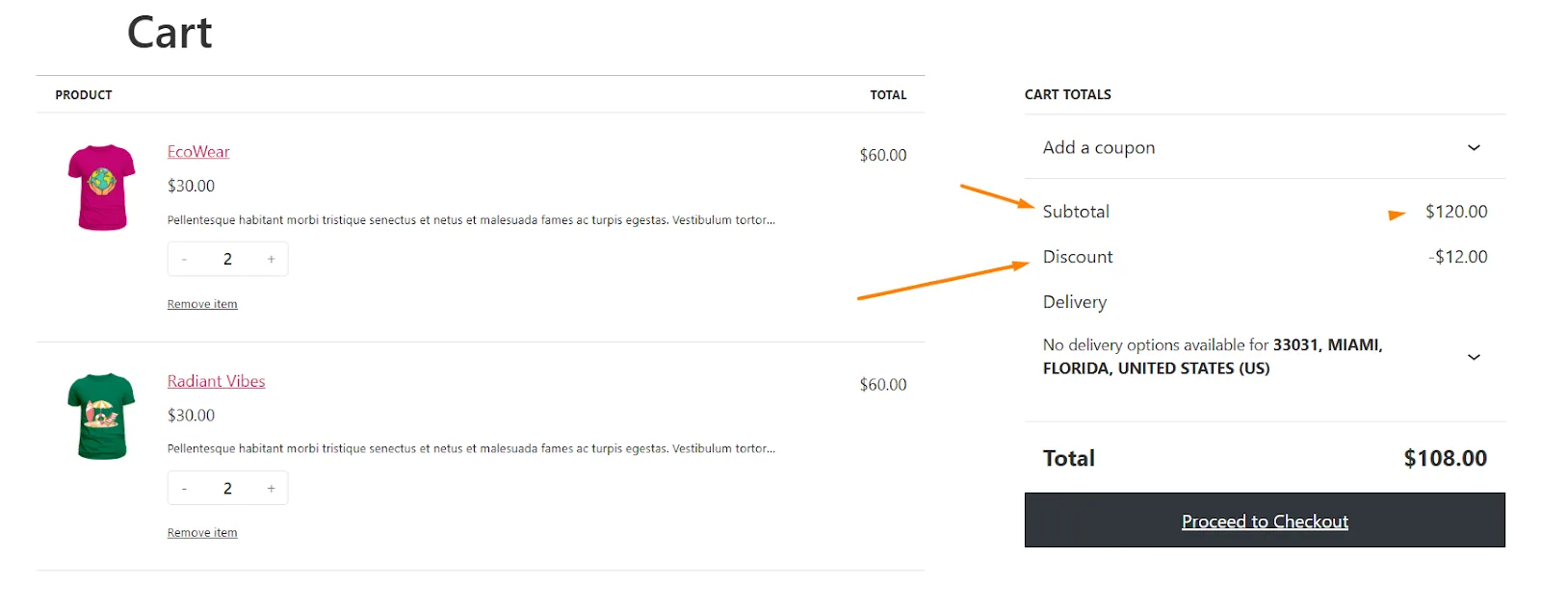Remove the EcoWear item from cart
1541x608 pixels.
202,305
